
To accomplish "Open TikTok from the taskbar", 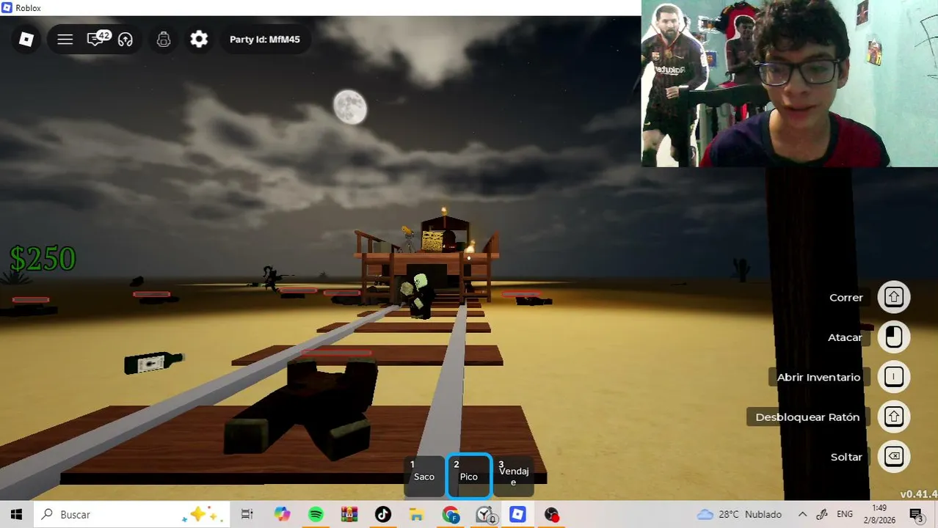I will pyautogui.click(x=383, y=515).
